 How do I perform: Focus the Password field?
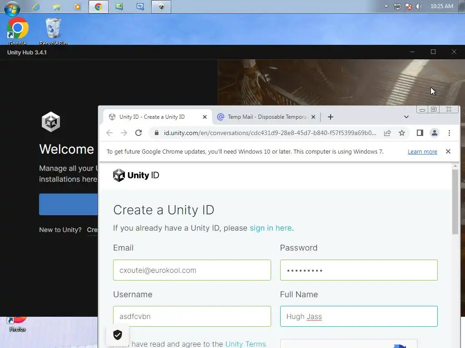[359, 270]
